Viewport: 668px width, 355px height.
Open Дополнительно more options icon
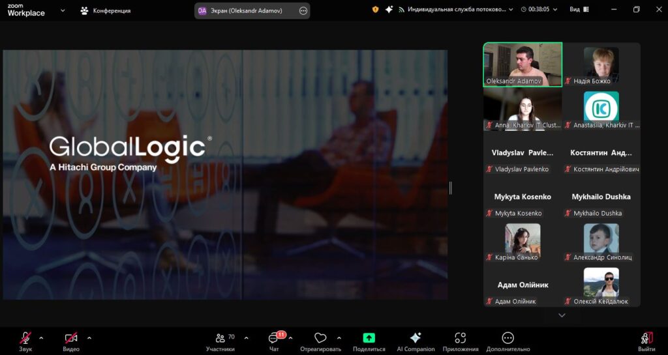click(x=508, y=342)
